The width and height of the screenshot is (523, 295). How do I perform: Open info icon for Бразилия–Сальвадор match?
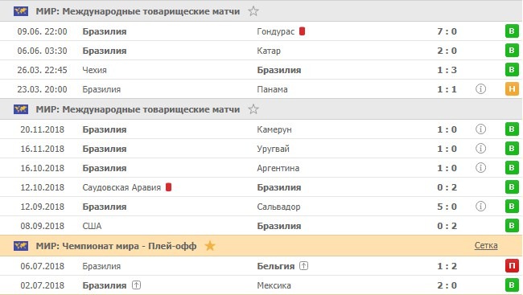[480, 207]
